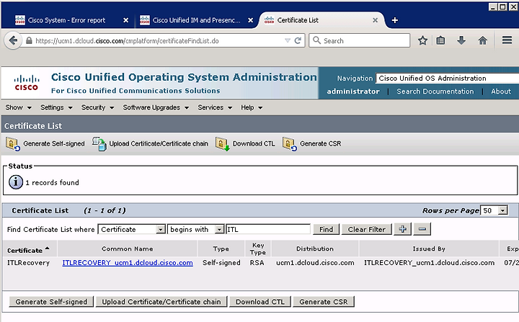Open the Services menu

click(215, 107)
